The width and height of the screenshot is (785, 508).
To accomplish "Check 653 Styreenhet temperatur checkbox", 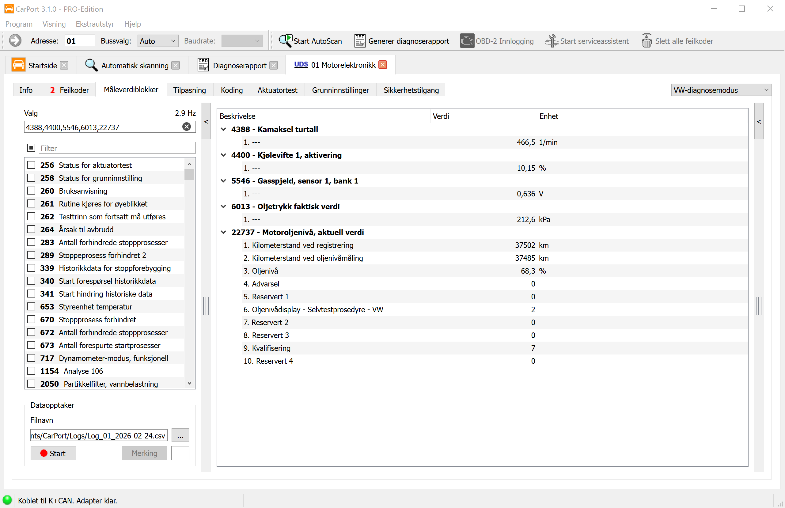I will [x=31, y=307].
